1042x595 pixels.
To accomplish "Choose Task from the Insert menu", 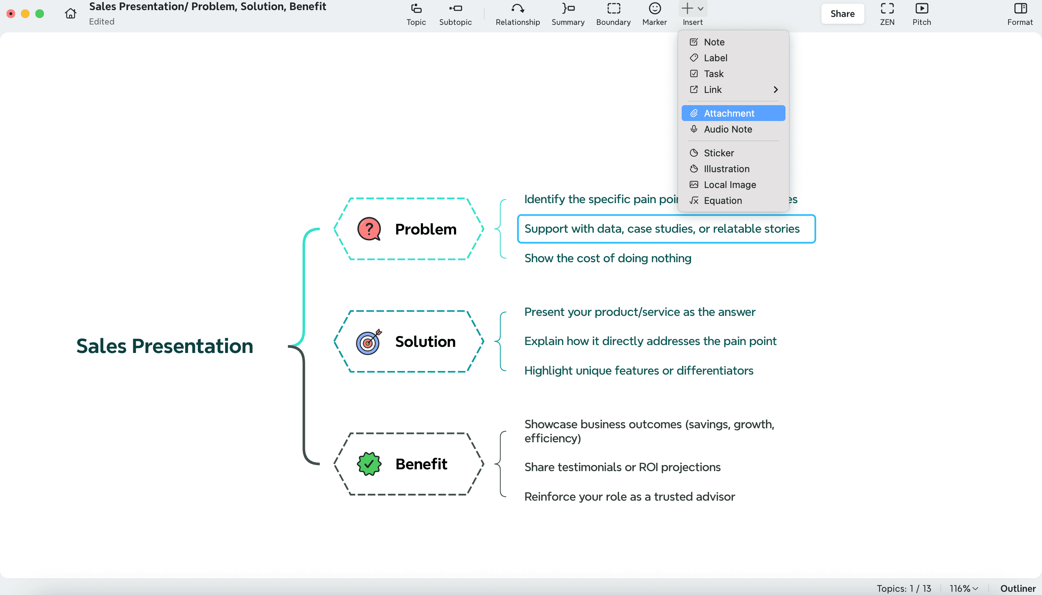I will point(733,74).
